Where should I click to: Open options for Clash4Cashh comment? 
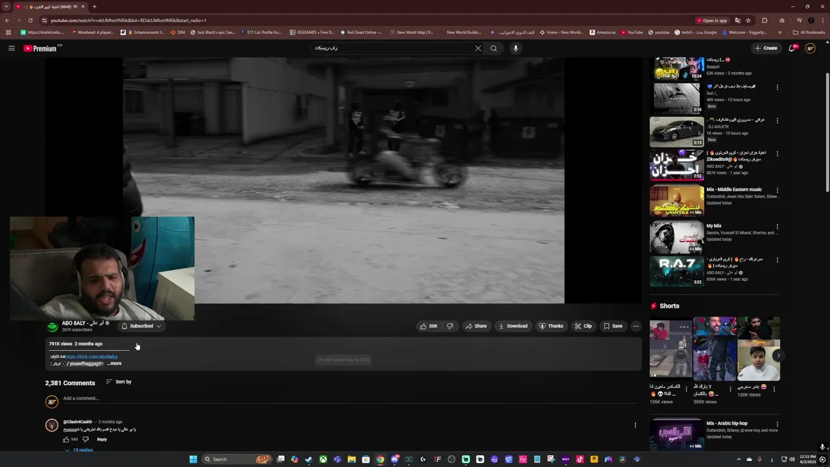(x=635, y=425)
